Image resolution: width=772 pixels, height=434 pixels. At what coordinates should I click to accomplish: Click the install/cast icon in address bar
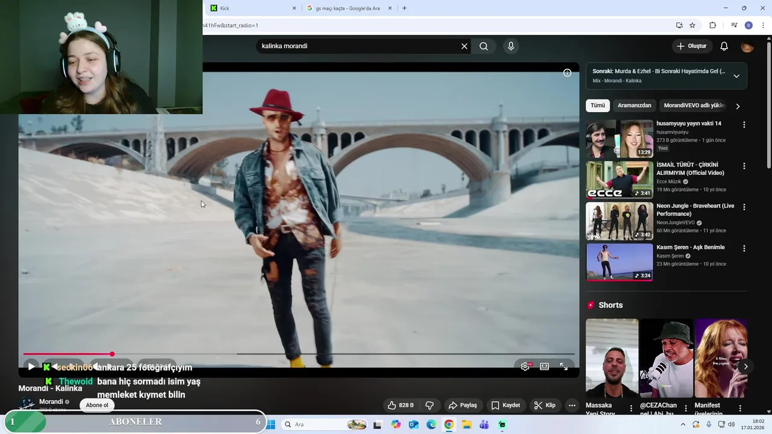click(679, 25)
